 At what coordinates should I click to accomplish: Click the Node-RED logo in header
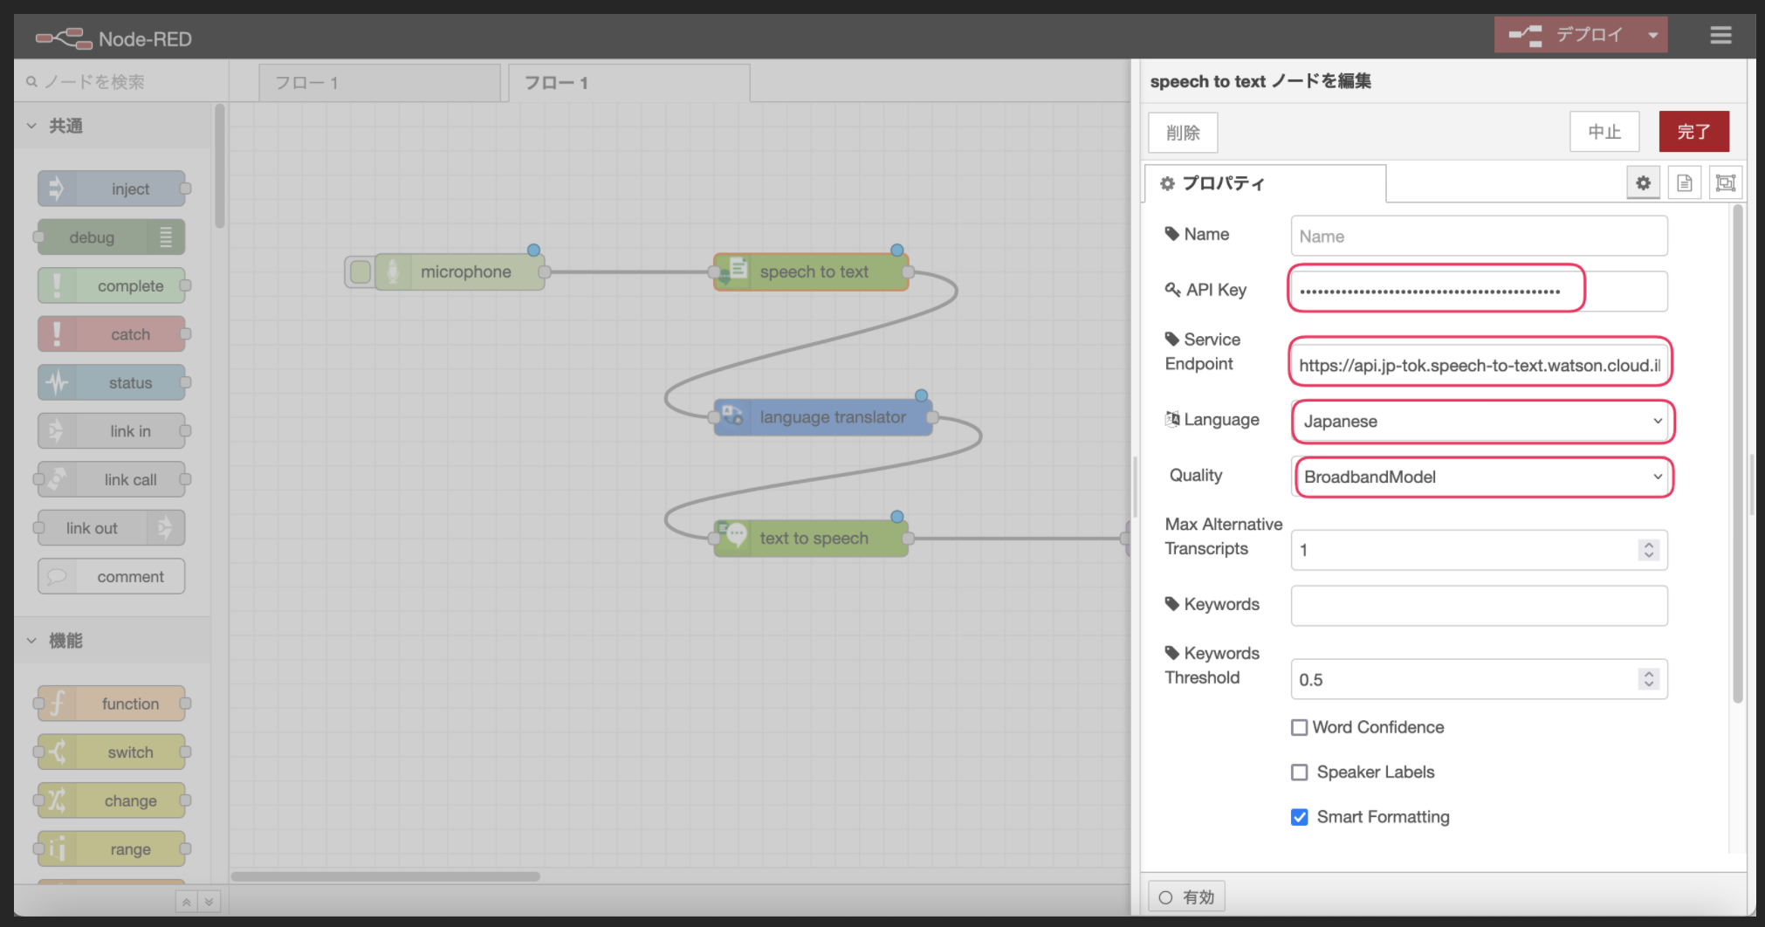[x=113, y=38]
